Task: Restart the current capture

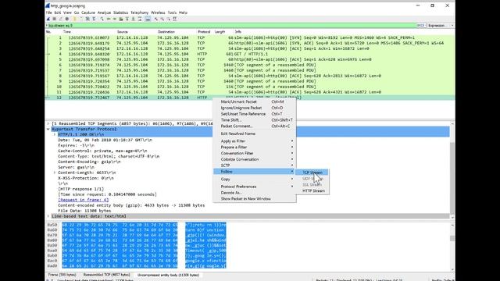Action: [61, 19]
